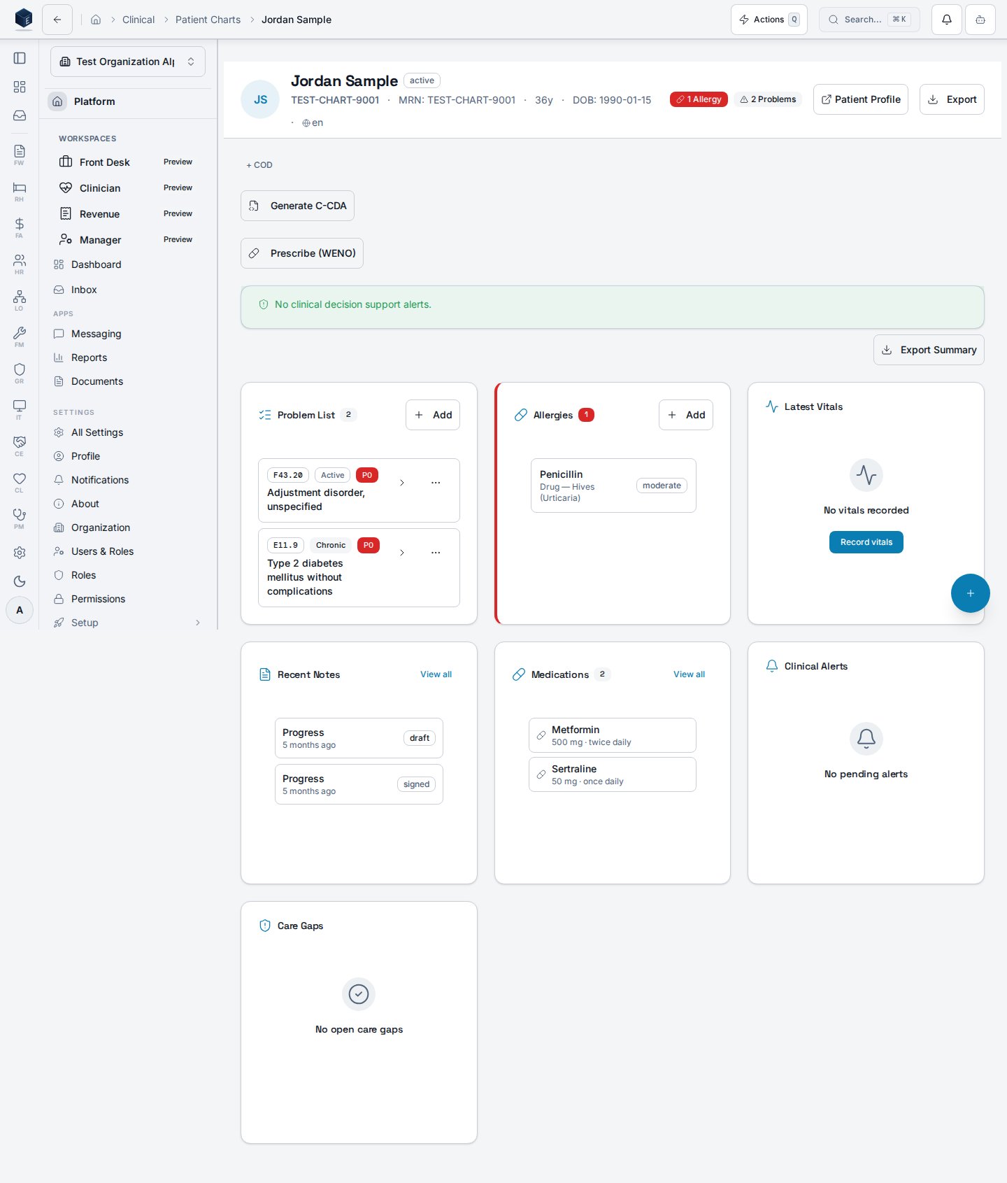Open the Front Desk workspace

(x=127, y=162)
